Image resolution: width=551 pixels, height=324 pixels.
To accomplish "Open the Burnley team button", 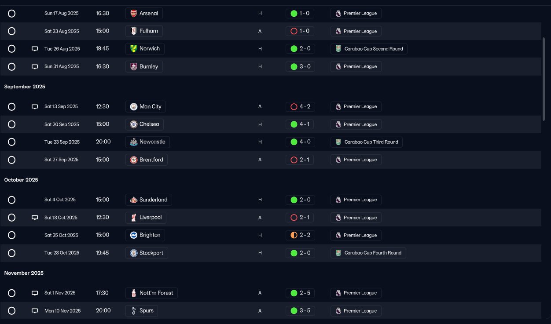I will (144, 66).
